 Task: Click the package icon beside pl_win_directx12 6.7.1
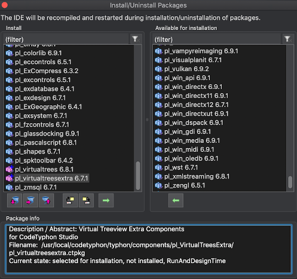point(158,105)
